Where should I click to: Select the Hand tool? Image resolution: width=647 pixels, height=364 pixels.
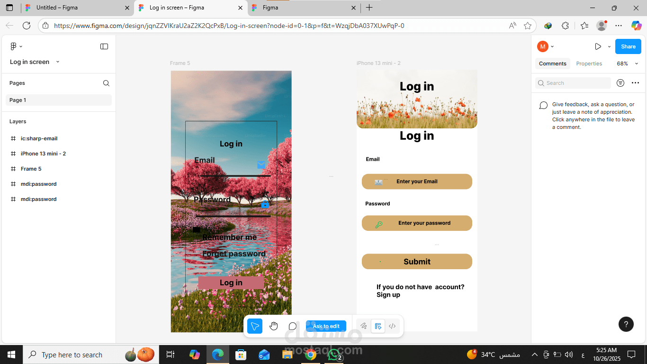273,326
